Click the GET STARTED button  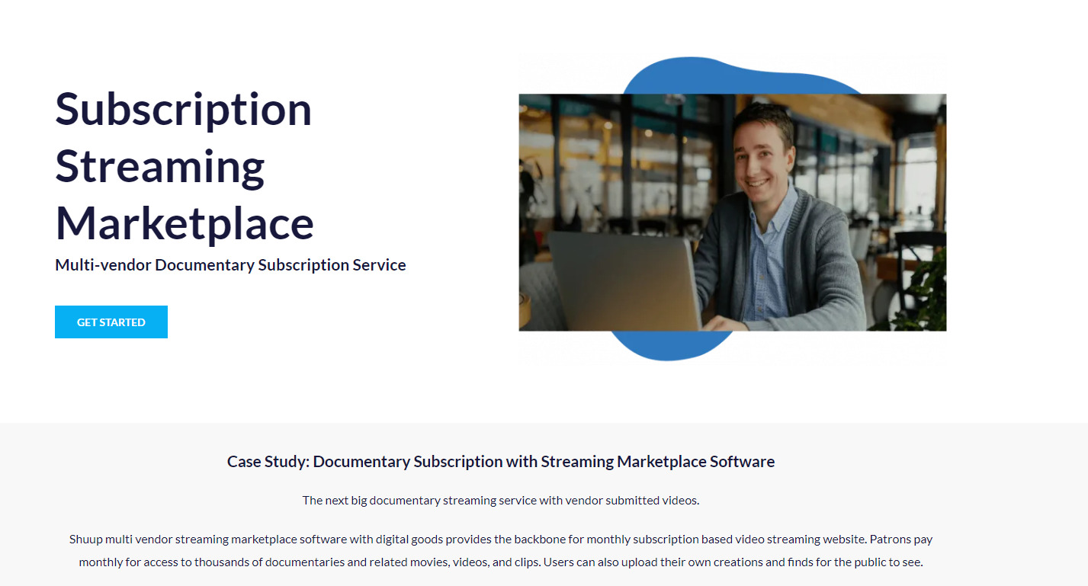coord(111,322)
